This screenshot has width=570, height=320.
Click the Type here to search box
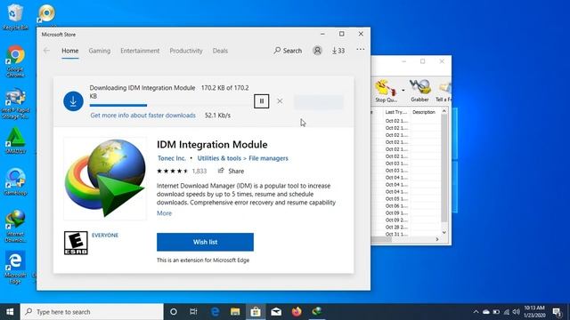click(x=92, y=312)
